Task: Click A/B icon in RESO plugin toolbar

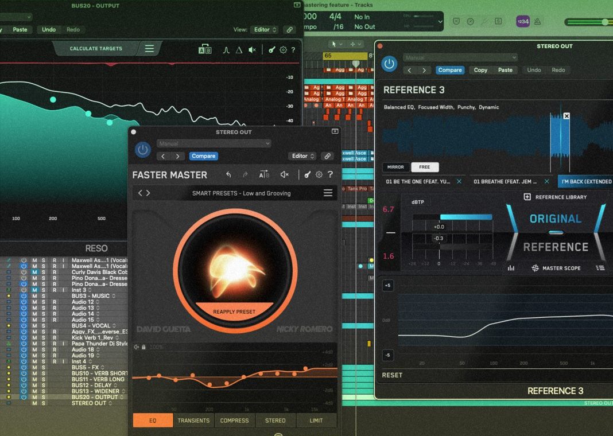Action: [x=205, y=49]
